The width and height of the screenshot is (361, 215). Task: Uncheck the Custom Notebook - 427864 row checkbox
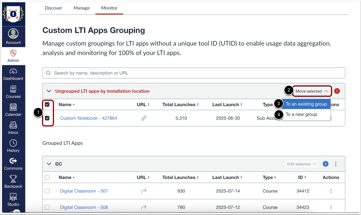tap(47, 118)
